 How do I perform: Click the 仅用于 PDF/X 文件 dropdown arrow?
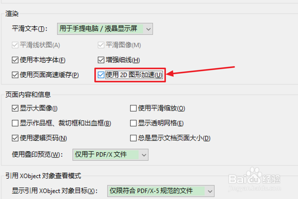[x=144, y=155]
